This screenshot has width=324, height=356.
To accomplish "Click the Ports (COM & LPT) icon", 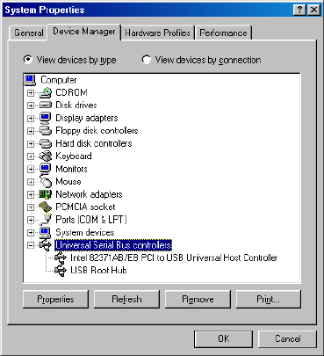I will (47, 220).
